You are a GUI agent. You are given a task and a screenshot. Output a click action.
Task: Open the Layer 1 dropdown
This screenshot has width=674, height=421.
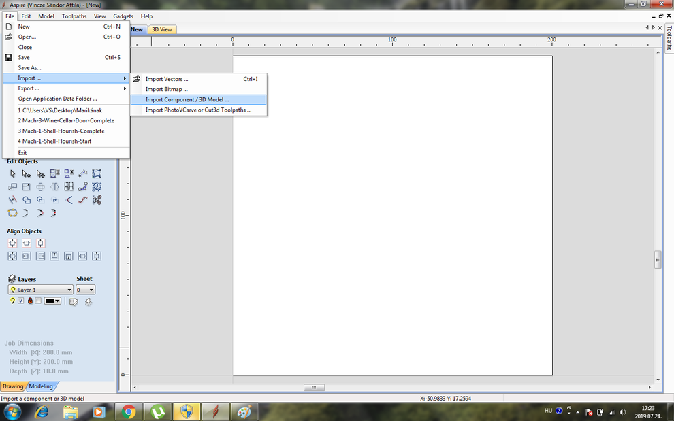pos(40,290)
